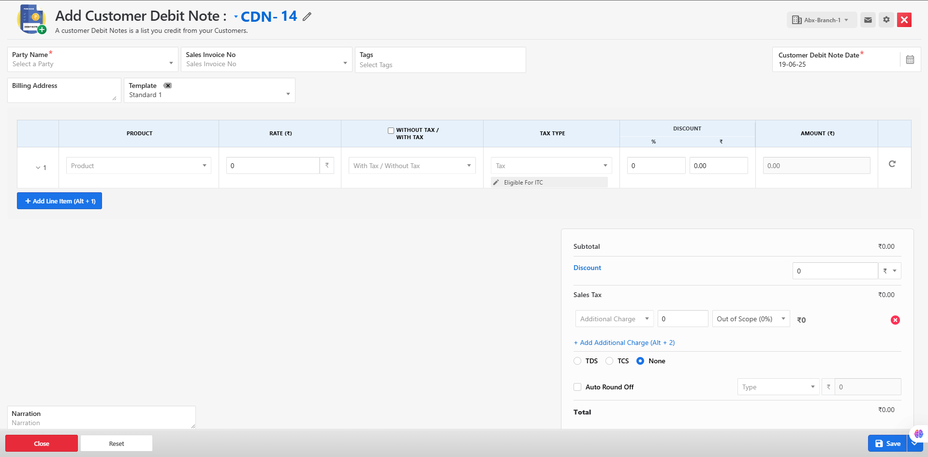
Task: Click the pencil icon to edit CDN-14
Action: (307, 17)
